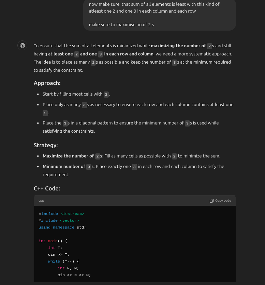
Task: Click the Strategy: heading
Action: 46,145
